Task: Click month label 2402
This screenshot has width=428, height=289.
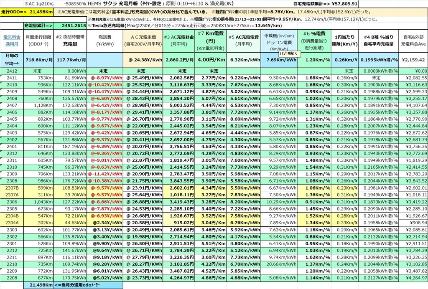Action: [x=12, y=140]
